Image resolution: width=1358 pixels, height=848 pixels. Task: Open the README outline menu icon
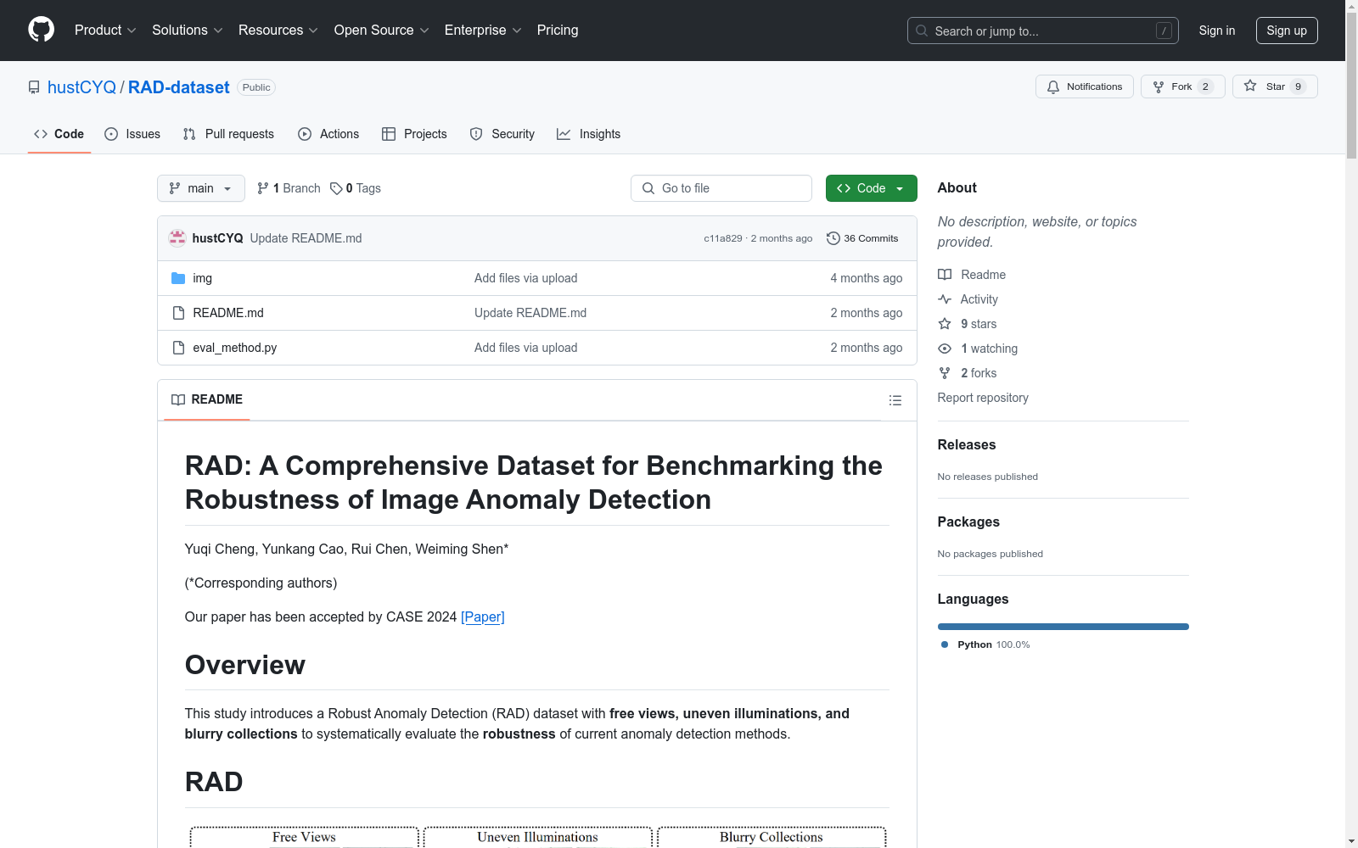click(x=895, y=400)
